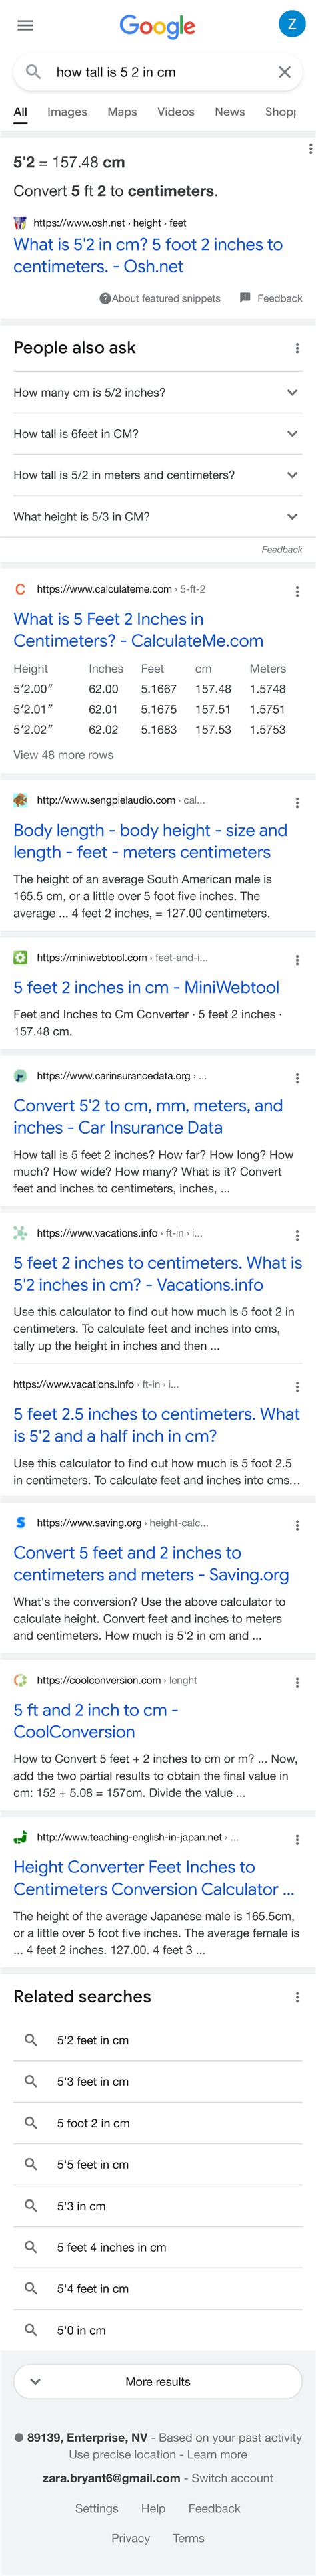Switch to the Images tab
This screenshot has height=2576, width=316.
click(x=67, y=112)
